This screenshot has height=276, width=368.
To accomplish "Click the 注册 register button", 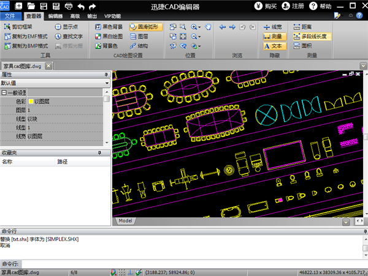I will pos(293,6).
